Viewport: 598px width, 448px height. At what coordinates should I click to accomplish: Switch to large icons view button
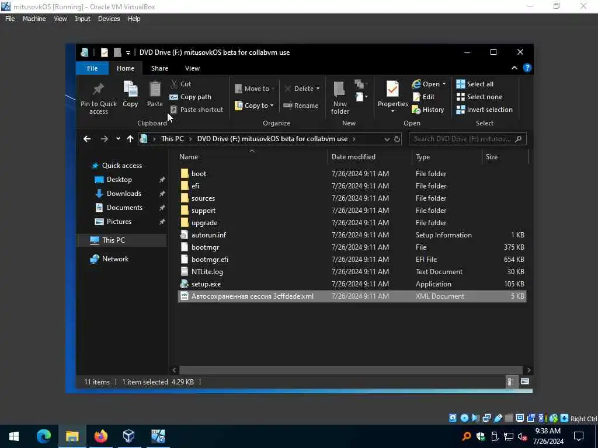pyautogui.click(x=525, y=381)
